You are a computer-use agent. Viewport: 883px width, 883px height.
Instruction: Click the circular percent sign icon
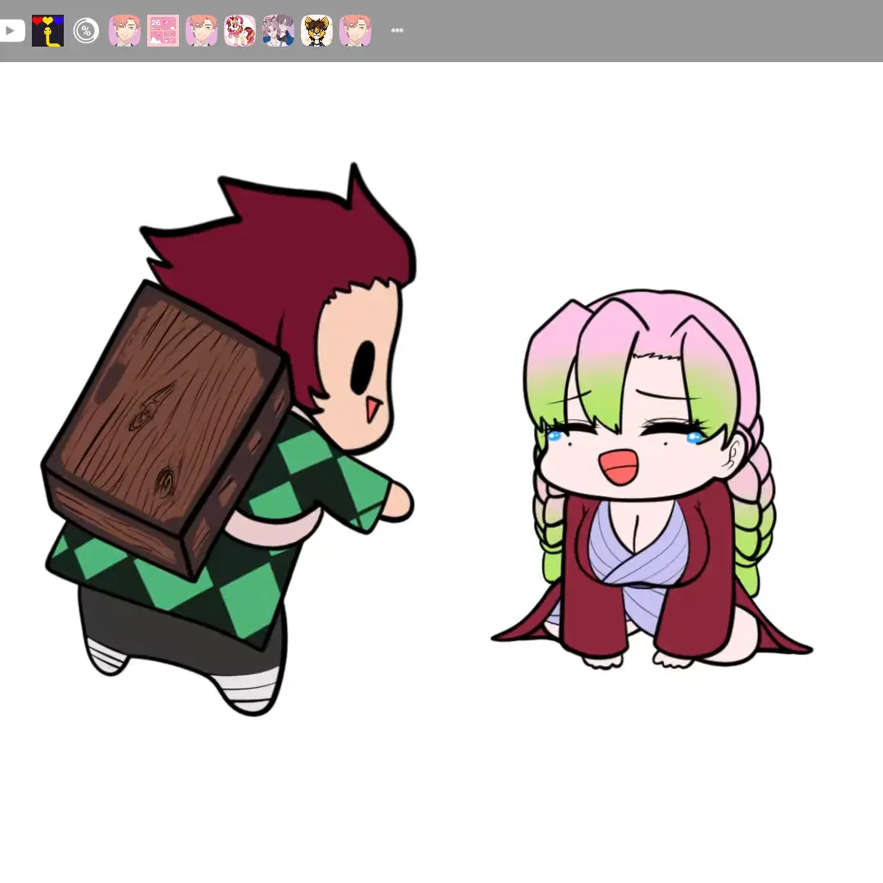click(86, 31)
